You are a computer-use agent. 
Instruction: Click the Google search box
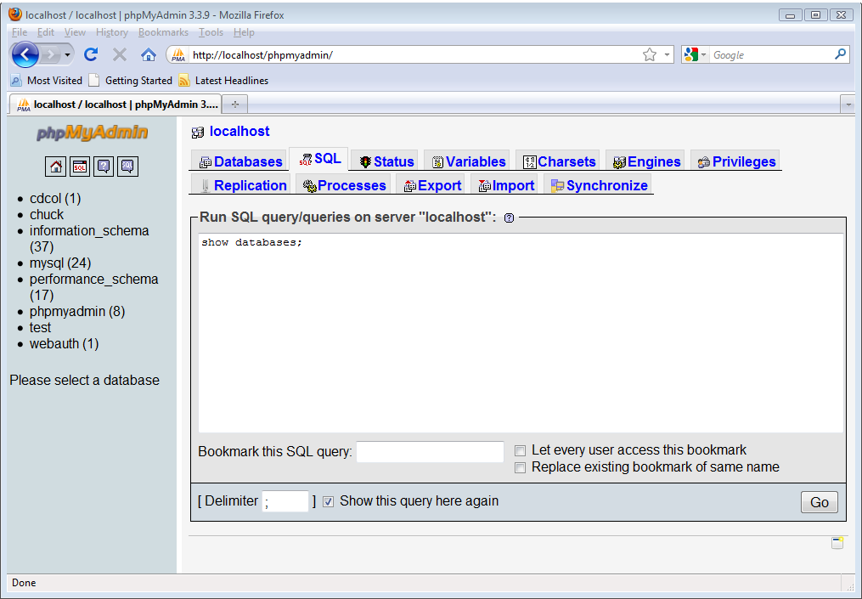tap(771, 54)
